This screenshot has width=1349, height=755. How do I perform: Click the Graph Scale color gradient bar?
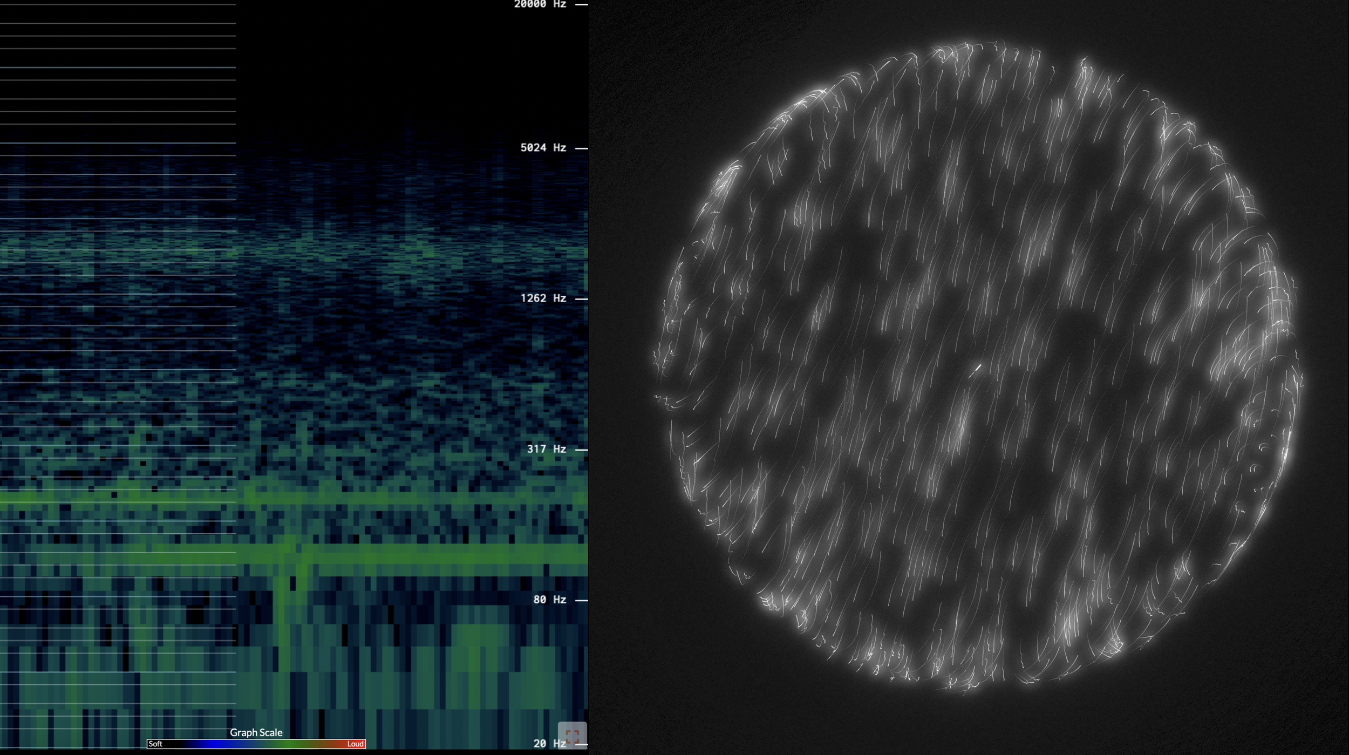click(256, 744)
